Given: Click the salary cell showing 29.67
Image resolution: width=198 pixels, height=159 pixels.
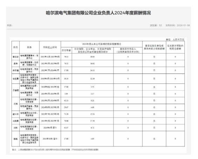Looking at the screenshot, I should [x=66, y=108].
